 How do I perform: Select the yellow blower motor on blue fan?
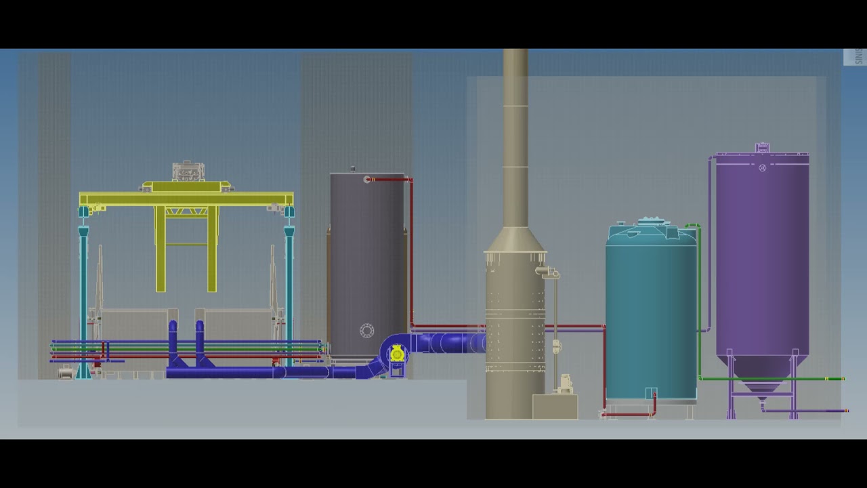pyautogui.click(x=397, y=354)
